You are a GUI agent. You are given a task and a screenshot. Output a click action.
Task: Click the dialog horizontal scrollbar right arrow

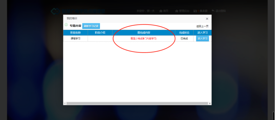click(210, 104)
